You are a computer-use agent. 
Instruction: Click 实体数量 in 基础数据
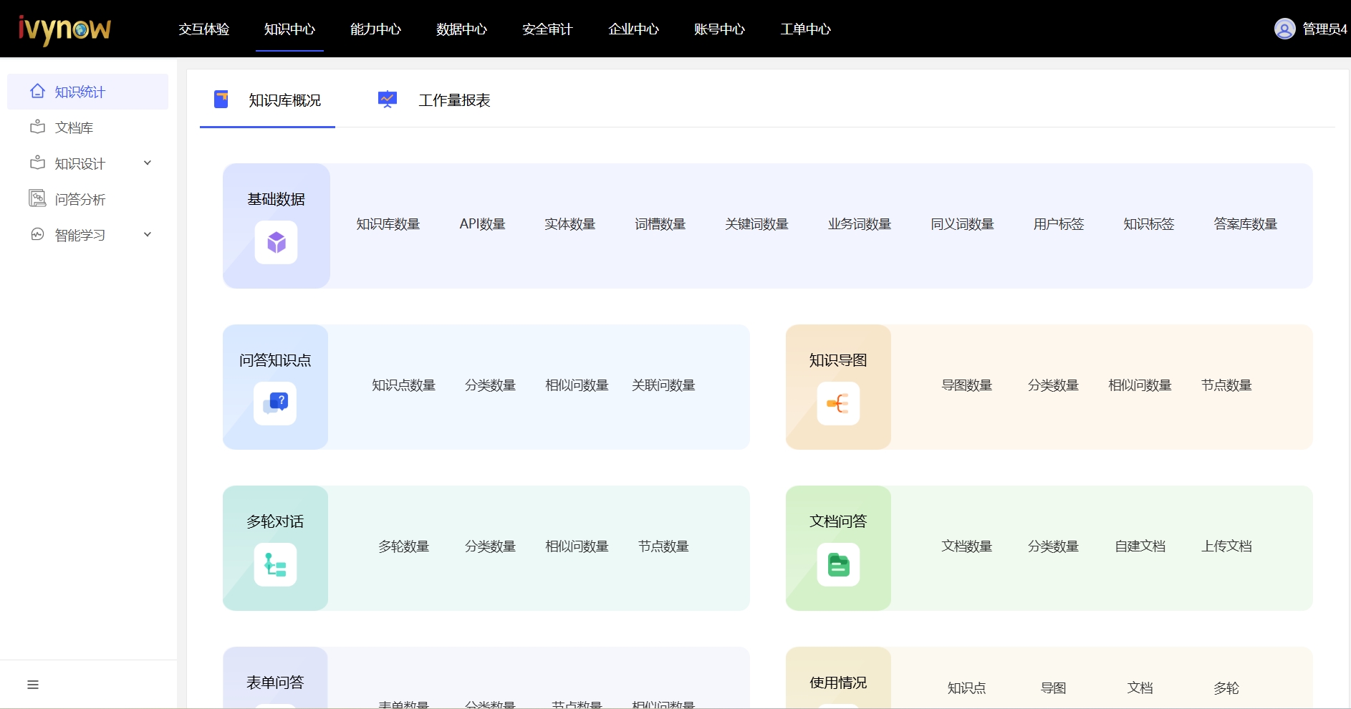click(x=570, y=224)
